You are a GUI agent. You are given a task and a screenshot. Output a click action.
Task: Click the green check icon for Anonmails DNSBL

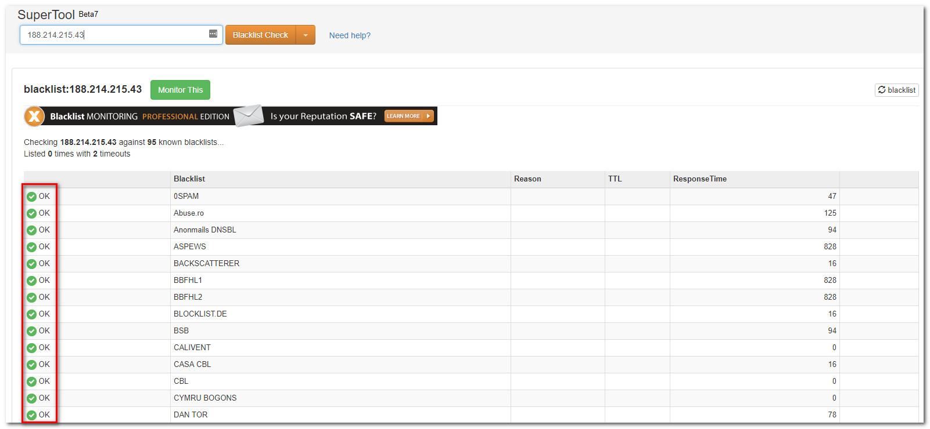pos(31,230)
